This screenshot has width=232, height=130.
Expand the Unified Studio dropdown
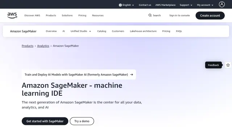coord(80,31)
